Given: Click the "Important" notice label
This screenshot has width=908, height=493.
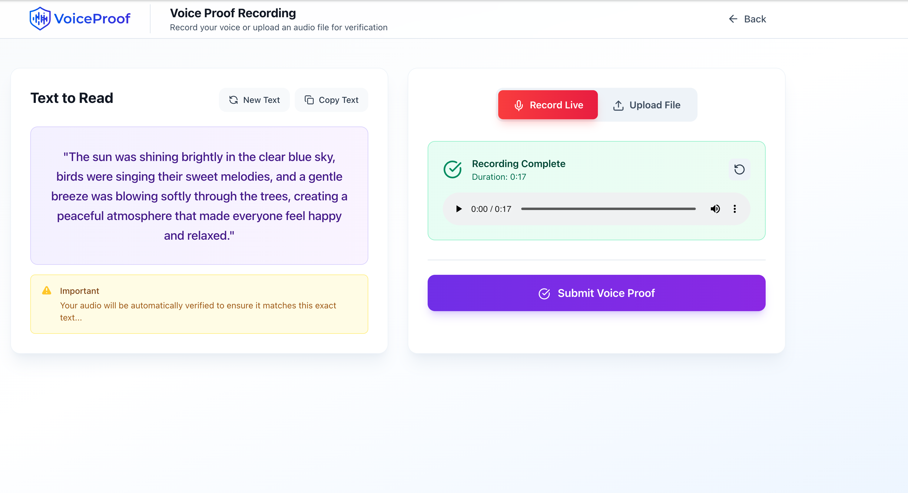Looking at the screenshot, I should (x=79, y=291).
